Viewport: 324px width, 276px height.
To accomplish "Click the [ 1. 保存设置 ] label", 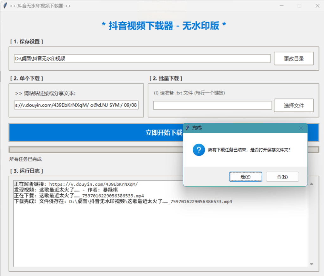I will pos(27,41).
